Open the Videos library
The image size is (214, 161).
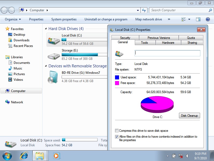point(16,79)
